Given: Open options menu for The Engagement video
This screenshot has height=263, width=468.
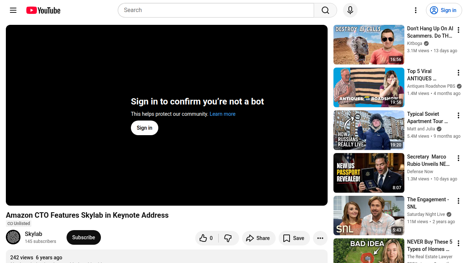Looking at the screenshot, I should (458, 201).
